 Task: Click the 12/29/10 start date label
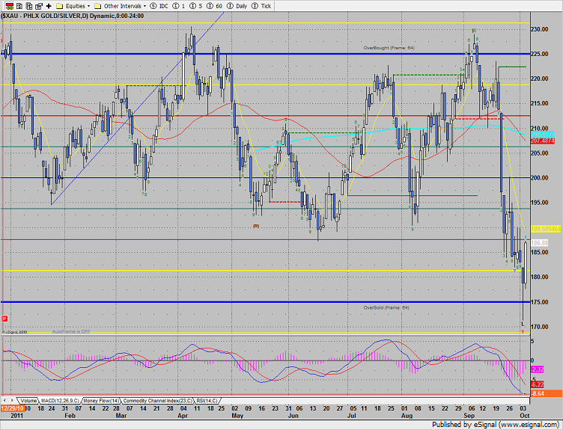[12, 408]
